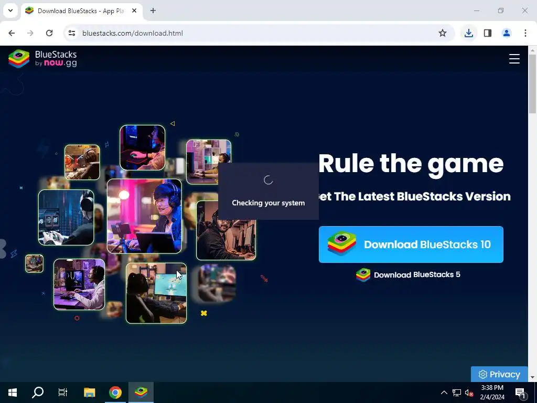
Task: Click the muted volume tray icon
Action: (469, 393)
